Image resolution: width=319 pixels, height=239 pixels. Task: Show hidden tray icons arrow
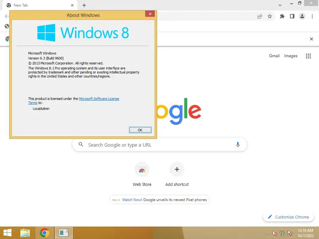tap(267, 233)
